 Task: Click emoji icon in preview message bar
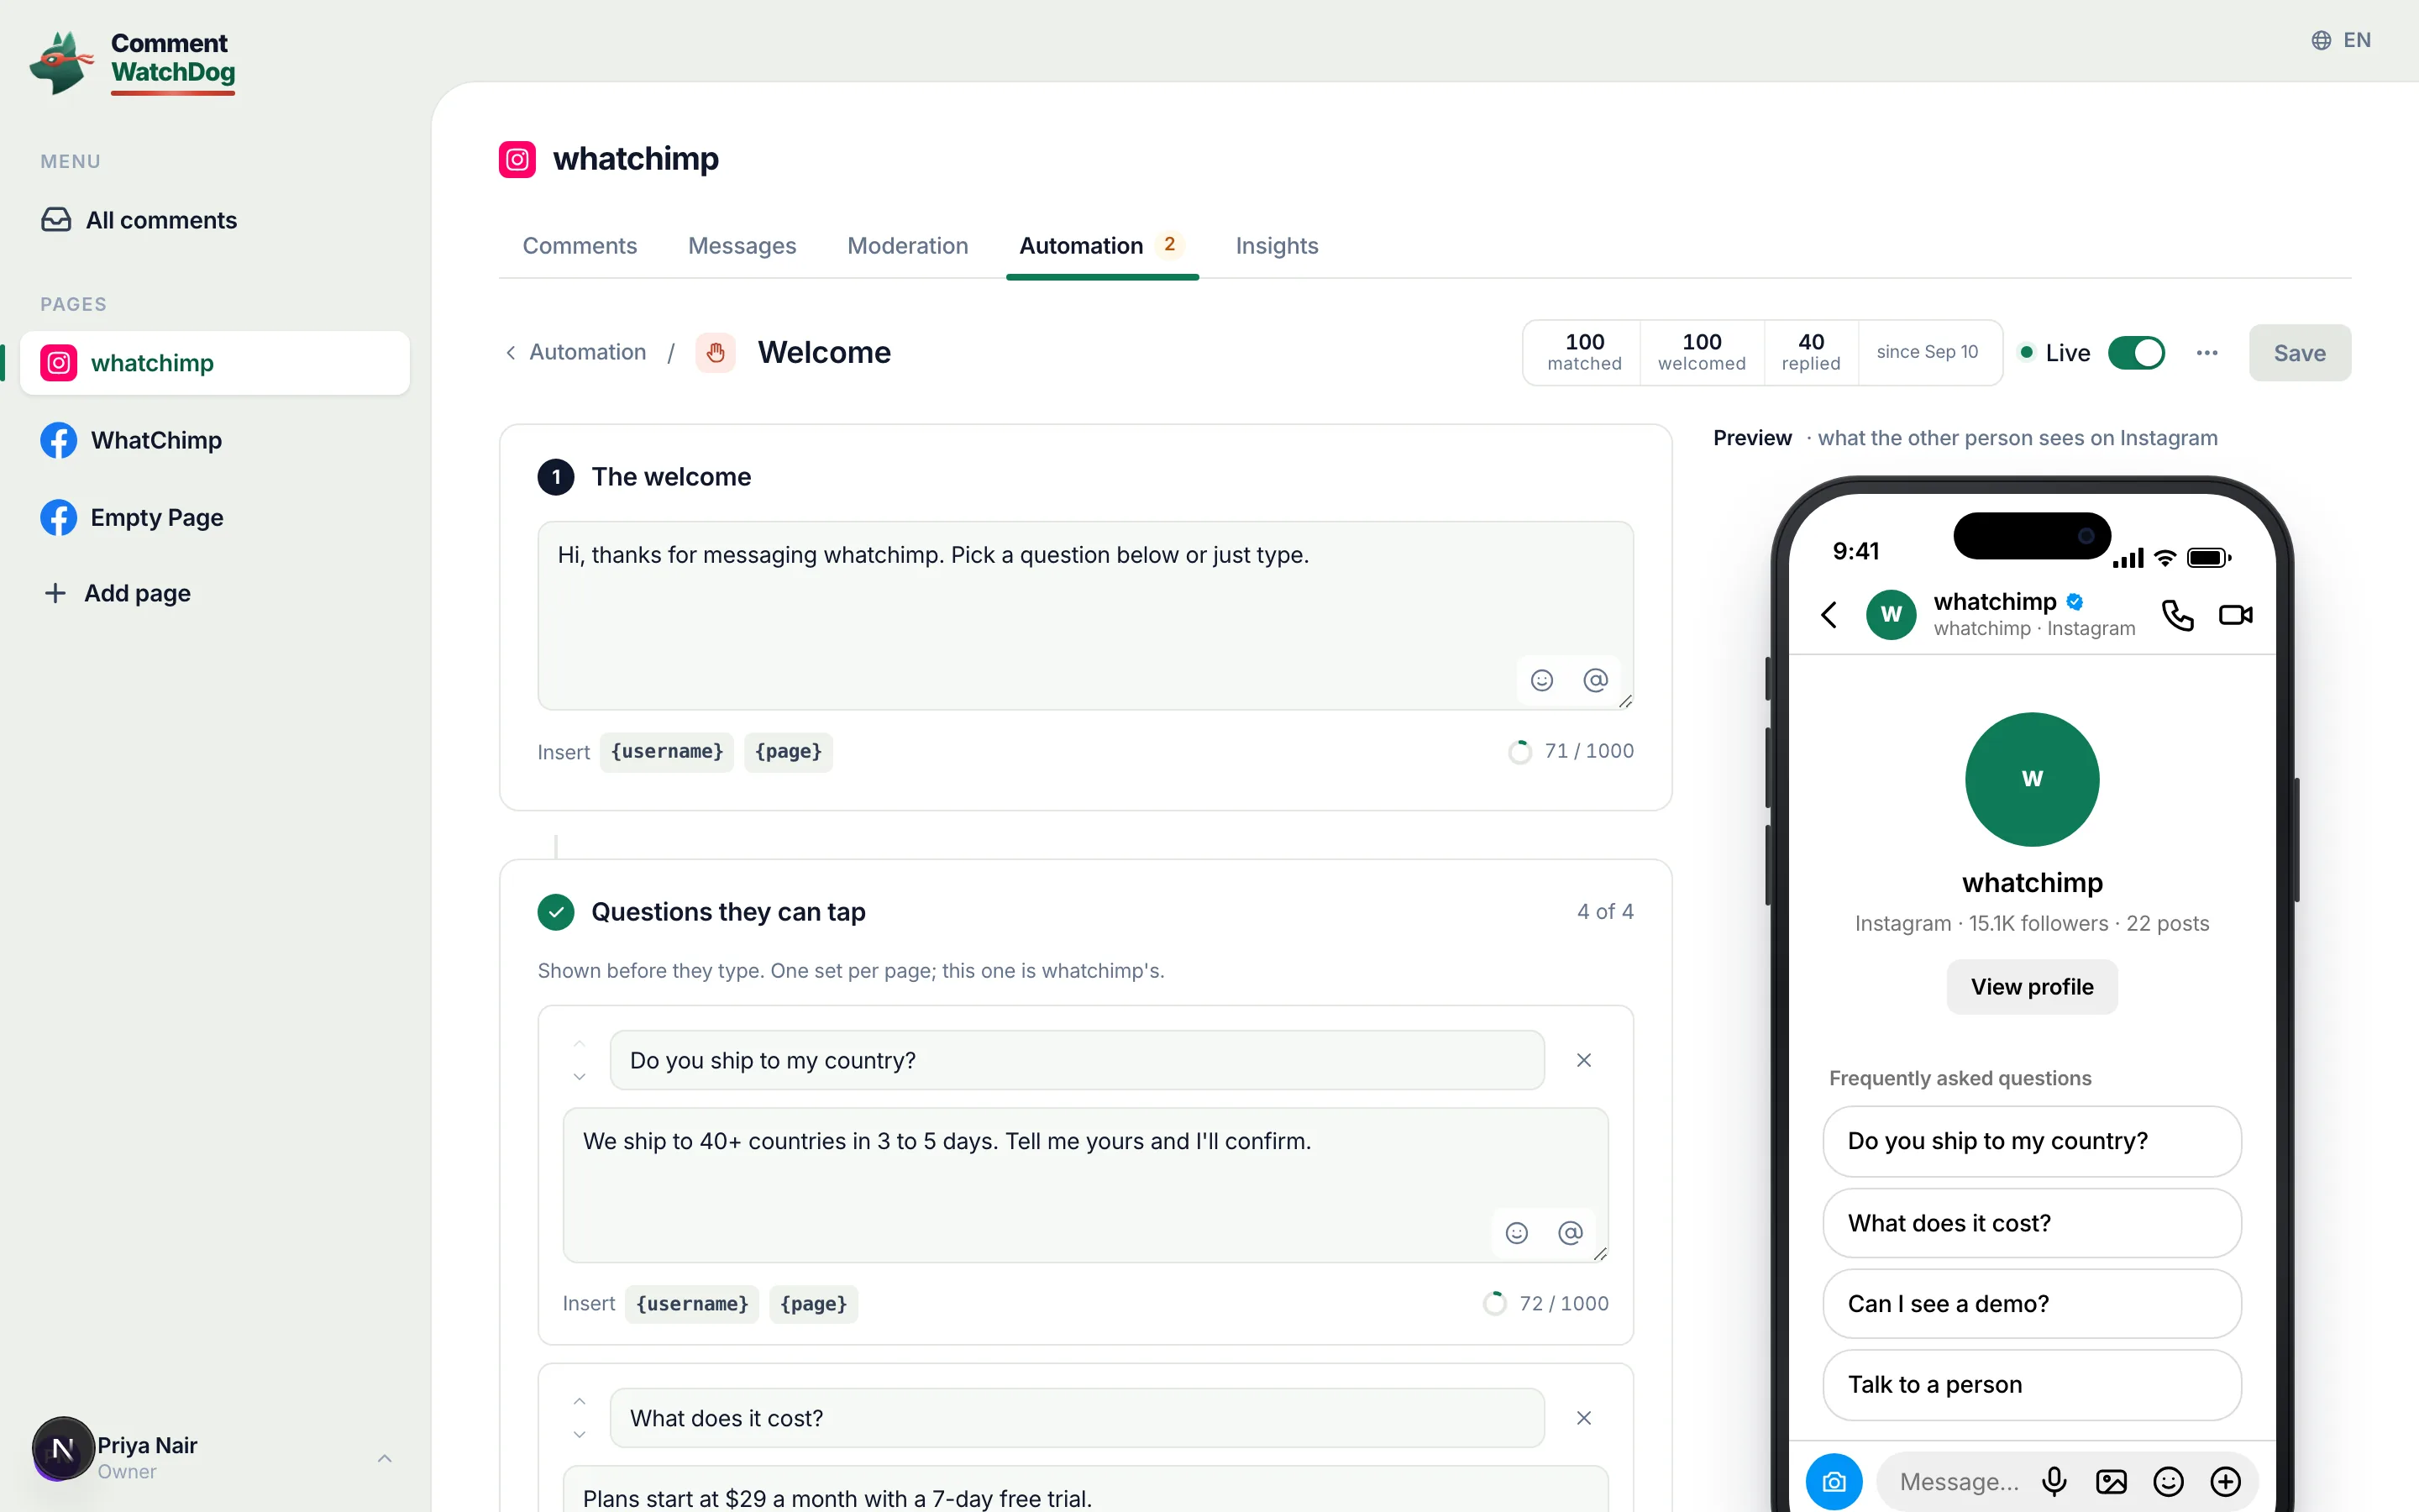2168,1482
